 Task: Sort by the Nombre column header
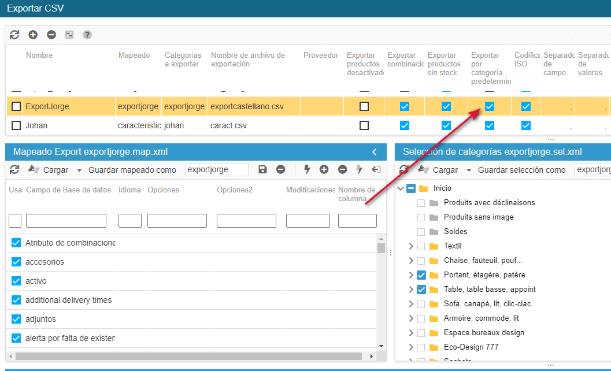(39, 55)
